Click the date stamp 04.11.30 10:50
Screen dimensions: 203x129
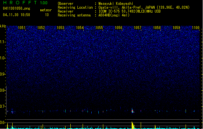(16, 15)
